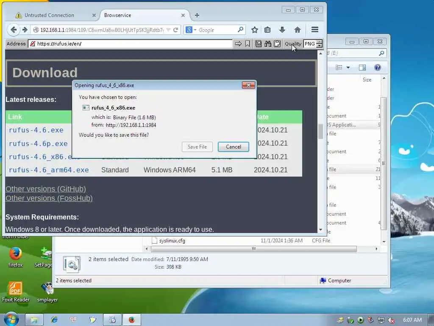The width and height of the screenshot is (434, 326).
Task: Open a new tab with the plus button
Action: tap(197, 15)
